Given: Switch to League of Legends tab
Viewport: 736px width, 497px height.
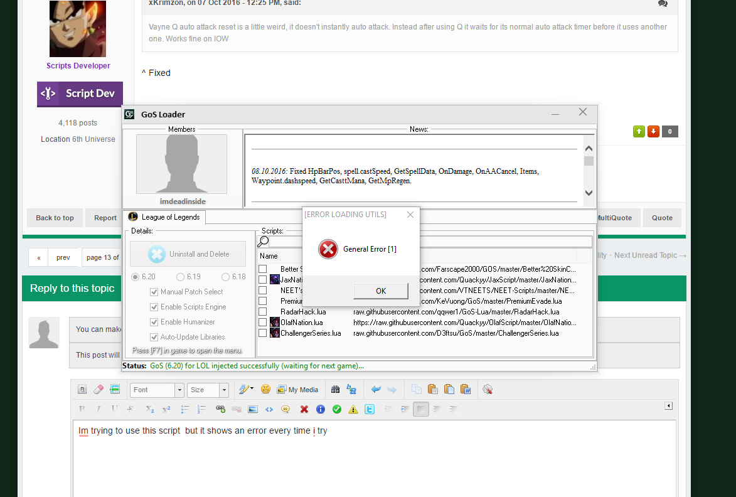Looking at the screenshot, I should tap(164, 217).
